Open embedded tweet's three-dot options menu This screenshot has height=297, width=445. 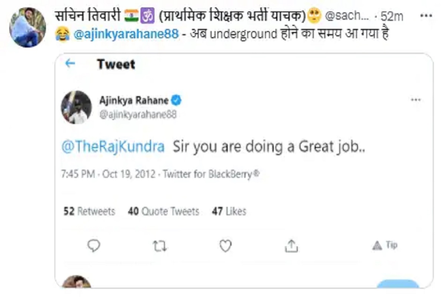416,100
